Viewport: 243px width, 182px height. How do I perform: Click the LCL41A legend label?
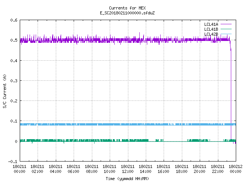[x=211, y=24]
